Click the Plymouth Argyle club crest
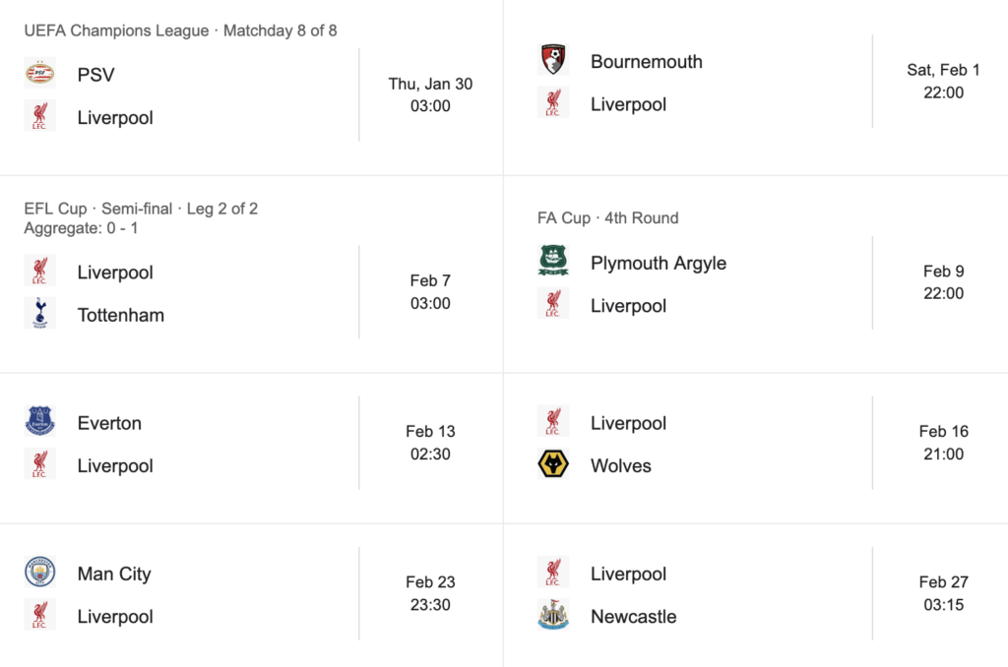 (553, 263)
